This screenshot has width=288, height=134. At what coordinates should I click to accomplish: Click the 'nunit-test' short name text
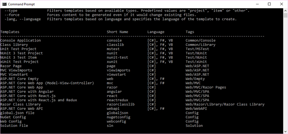117,57
